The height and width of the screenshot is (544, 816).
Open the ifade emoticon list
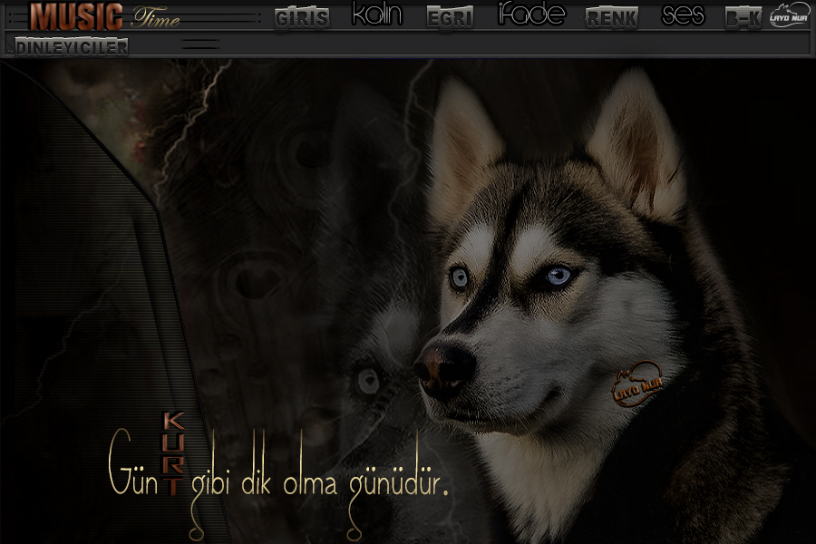[x=531, y=15]
